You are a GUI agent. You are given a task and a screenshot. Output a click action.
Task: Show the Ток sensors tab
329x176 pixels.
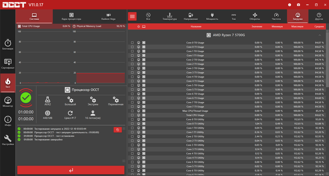[233, 16]
